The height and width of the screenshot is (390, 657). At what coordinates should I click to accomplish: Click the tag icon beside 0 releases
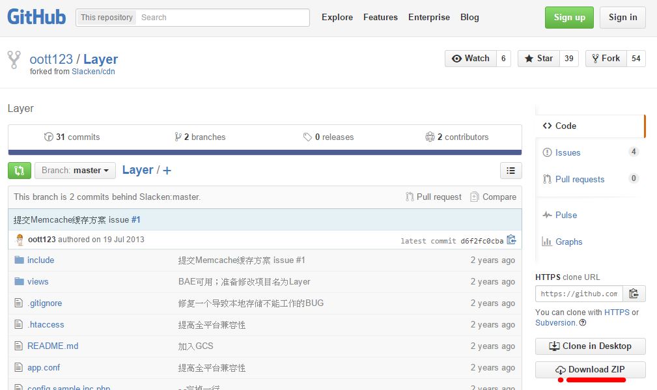coord(307,137)
